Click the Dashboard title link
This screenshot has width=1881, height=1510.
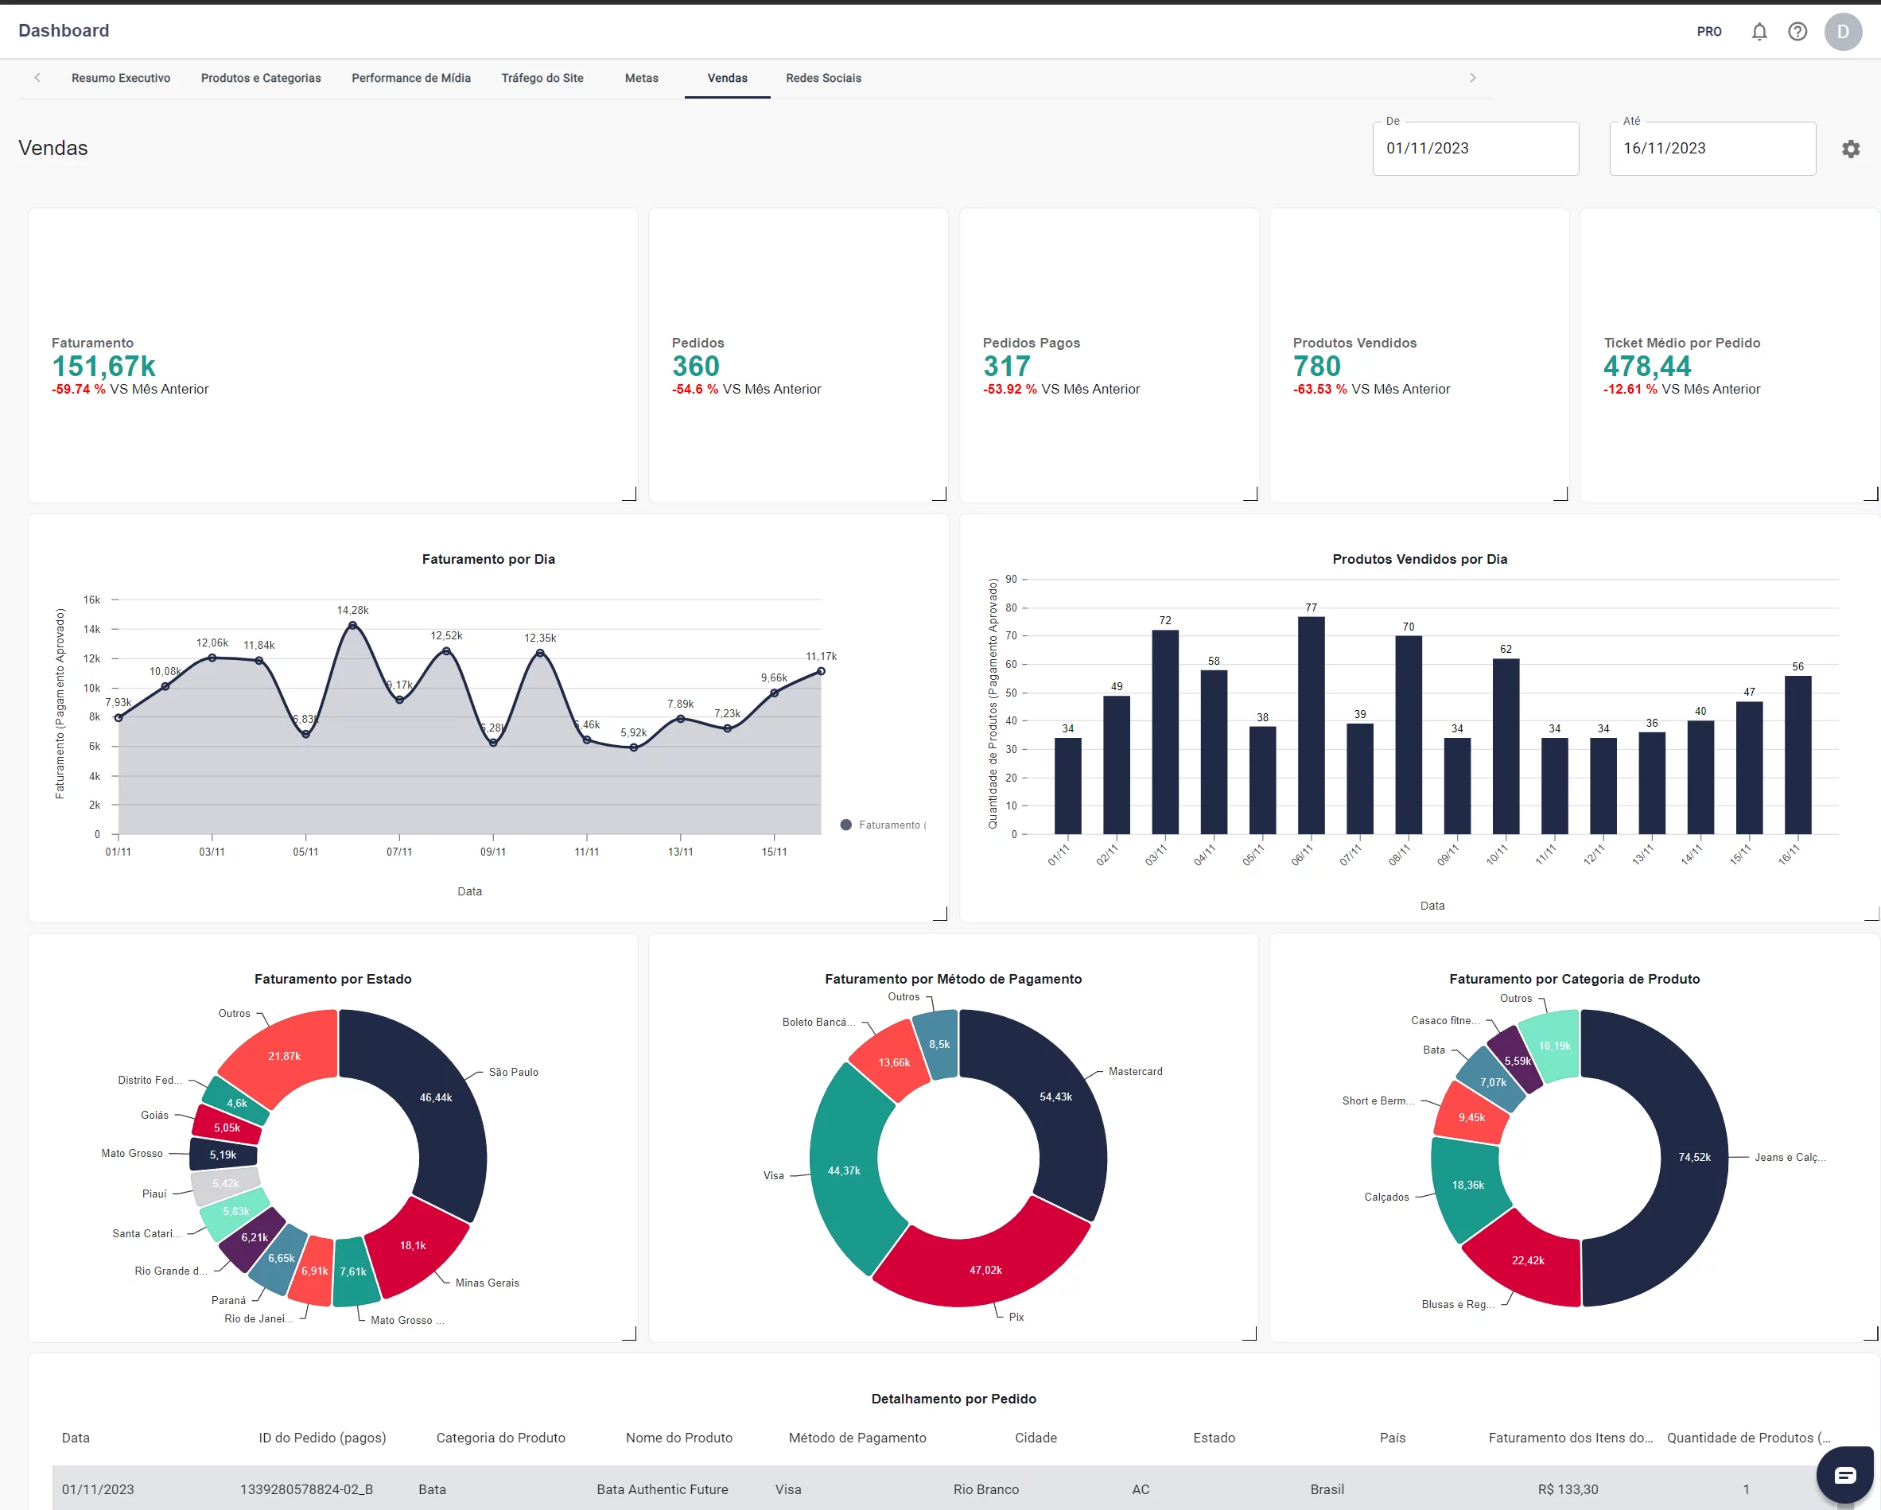[x=64, y=30]
